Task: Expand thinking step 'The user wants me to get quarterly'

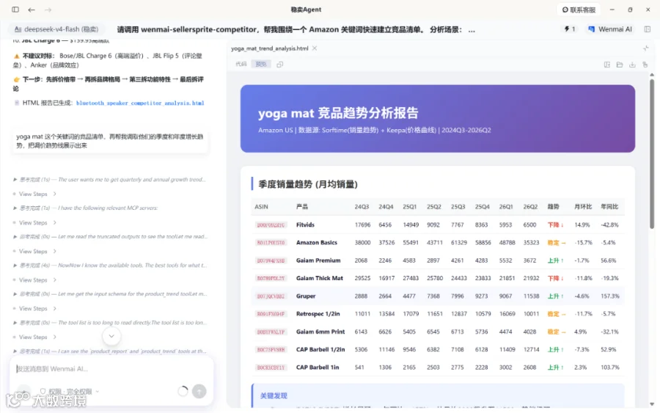Action: coord(109,179)
